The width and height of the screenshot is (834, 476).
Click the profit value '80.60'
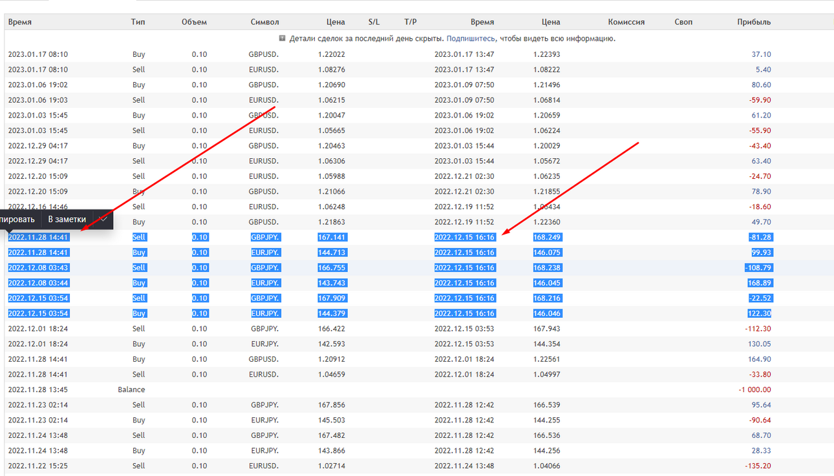761,85
